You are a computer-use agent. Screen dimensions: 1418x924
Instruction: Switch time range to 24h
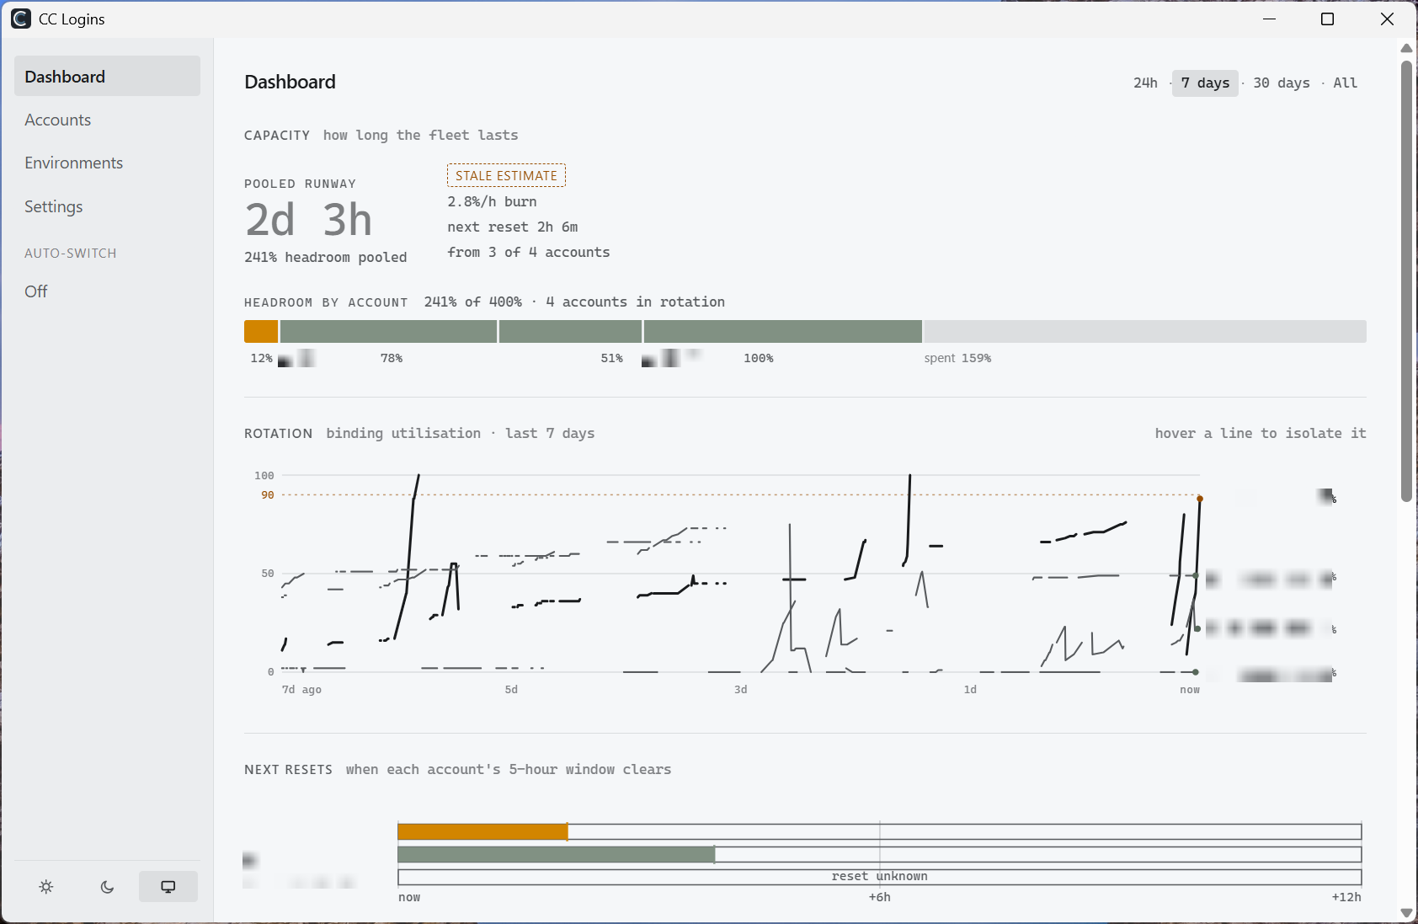pyautogui.click(x=1145, y=83)
